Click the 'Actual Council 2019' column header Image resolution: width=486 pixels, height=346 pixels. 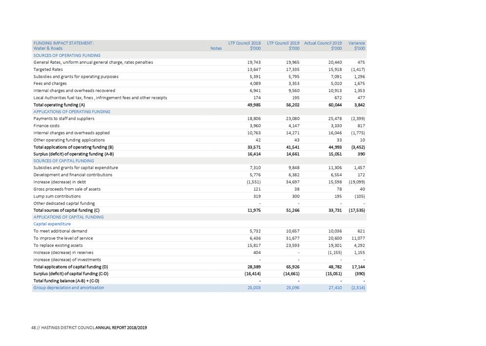(323, 43)
